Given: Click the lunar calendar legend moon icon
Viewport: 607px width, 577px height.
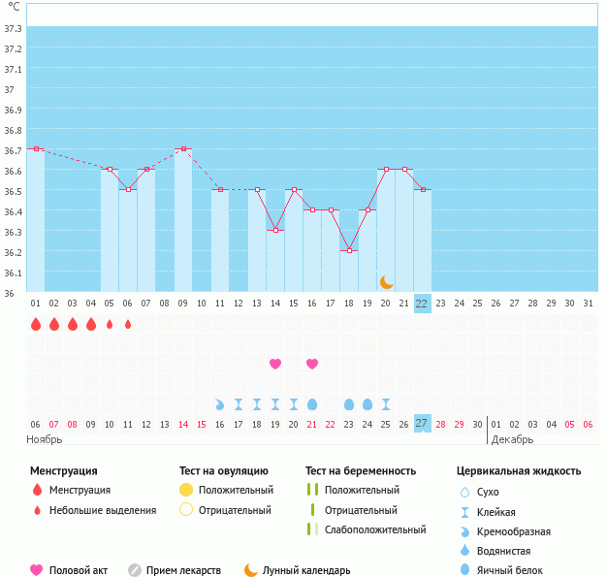Looking at the screenshot, I should [251, 570].
